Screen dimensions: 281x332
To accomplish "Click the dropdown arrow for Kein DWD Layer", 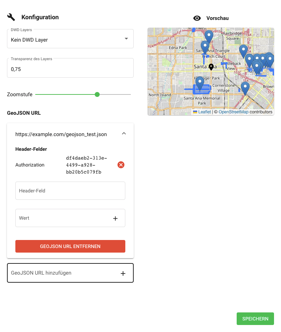I will 126,38.
